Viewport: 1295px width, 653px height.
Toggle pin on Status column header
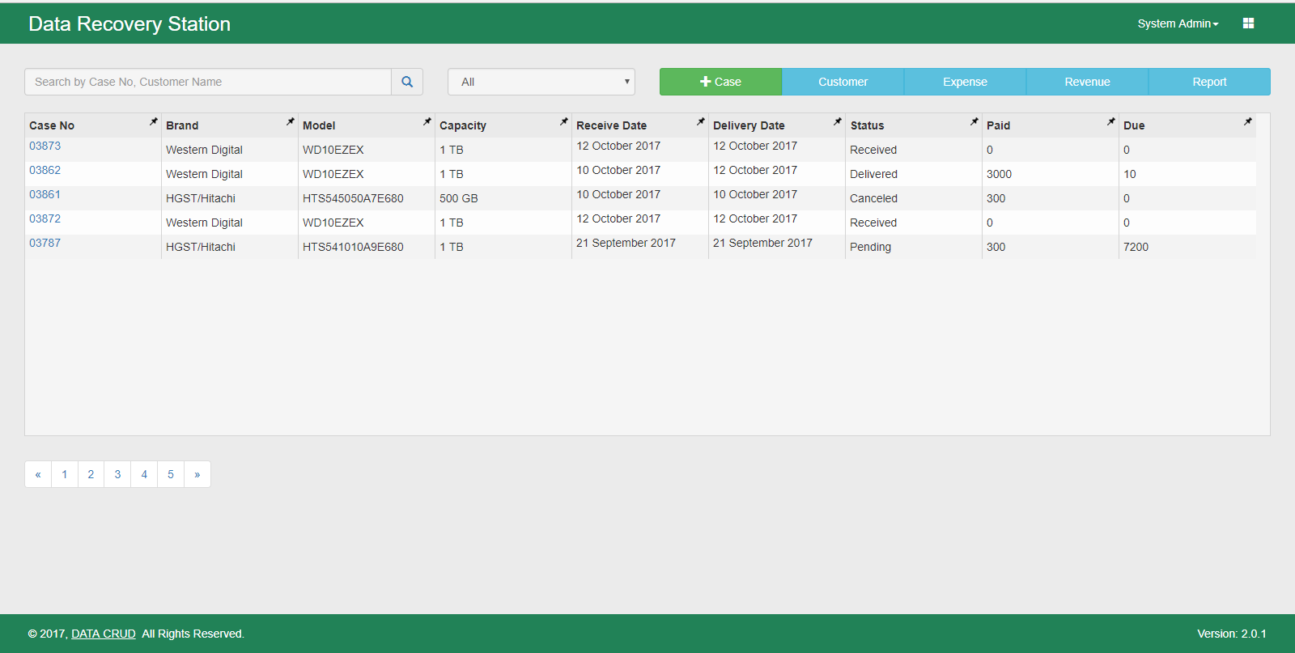[x=974, y=121]
